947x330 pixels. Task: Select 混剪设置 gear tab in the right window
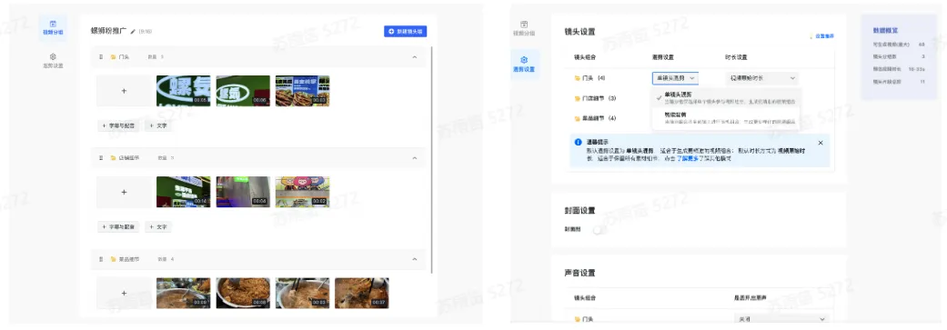524,64
